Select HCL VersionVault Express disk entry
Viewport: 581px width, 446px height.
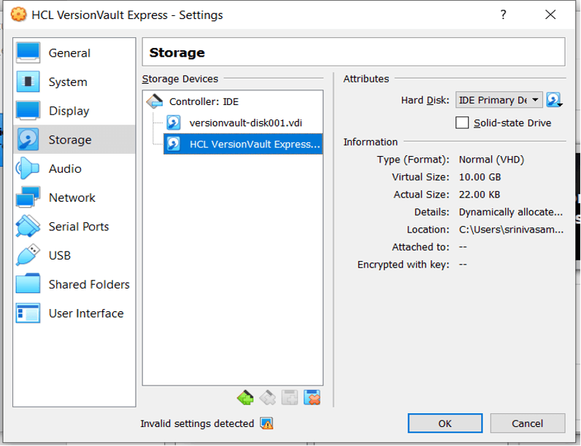(x=243, y=144)
